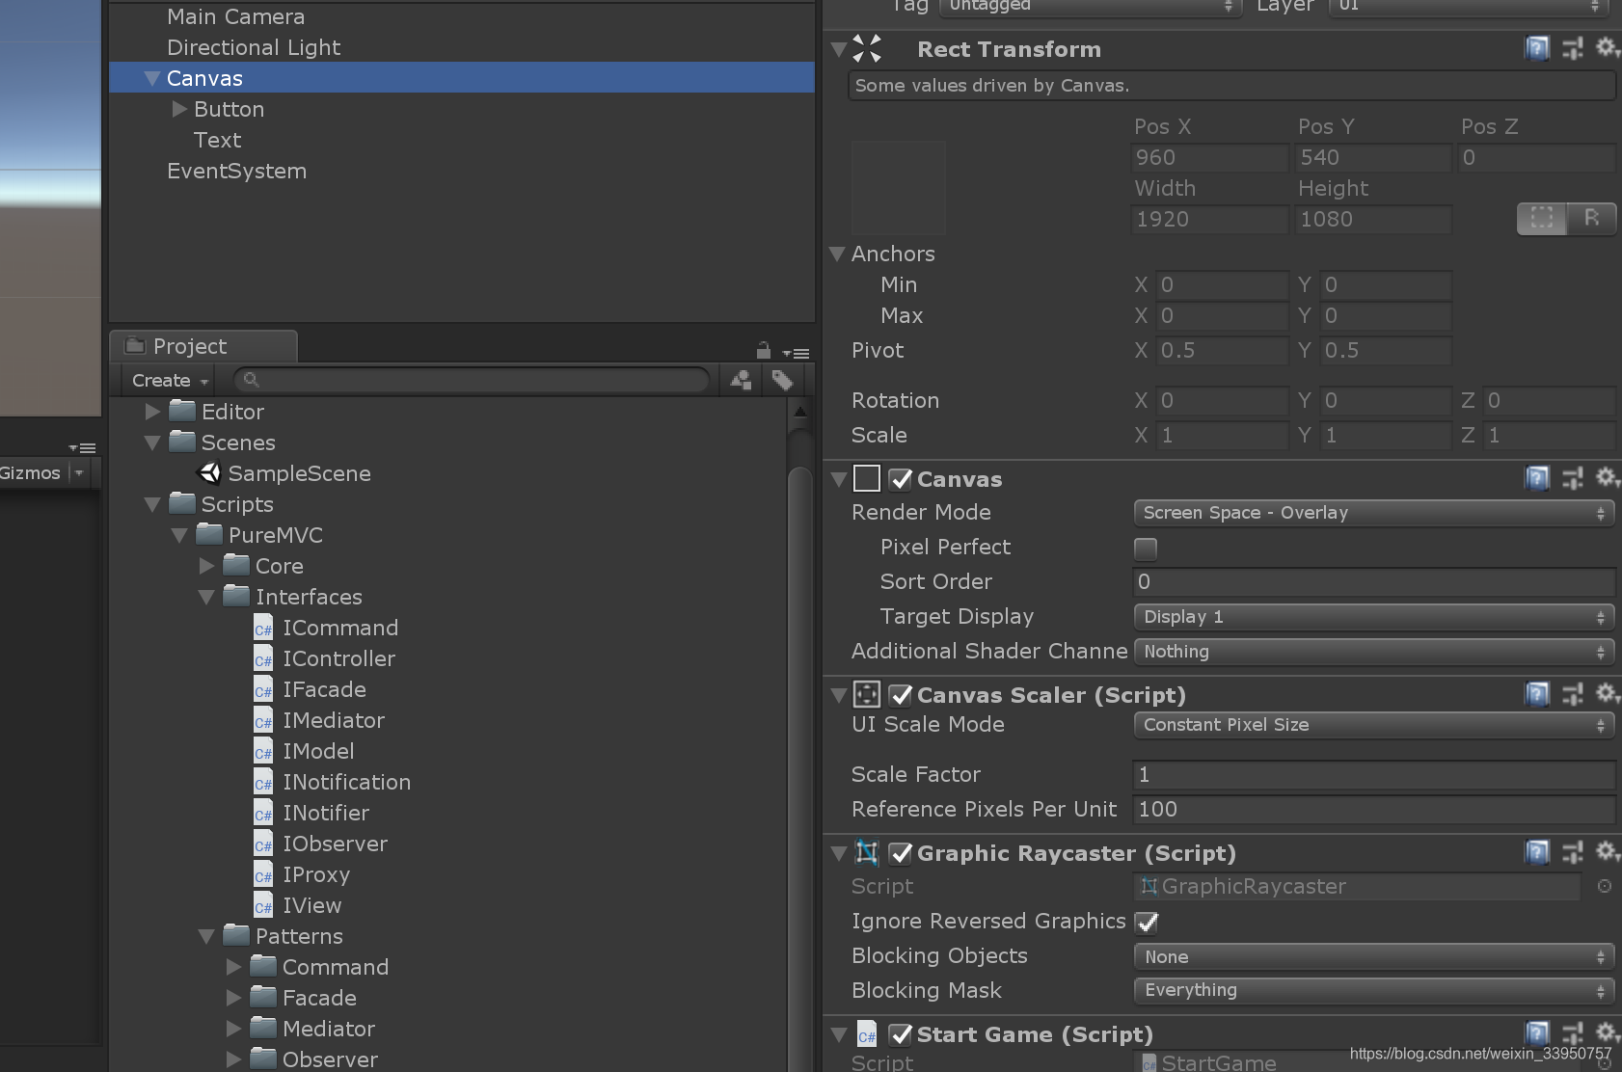The width and height of the screenshot is (1622, 1072).
Task: Toggle Rect Transform raw edit mode R
Action: (x=1591, y=219)
